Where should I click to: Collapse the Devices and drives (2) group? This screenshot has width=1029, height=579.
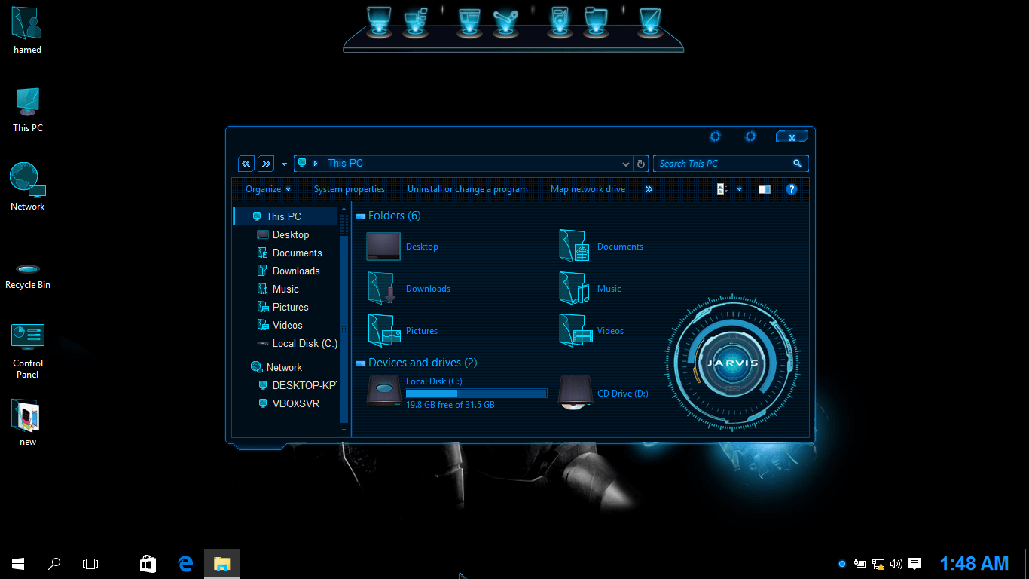coord(361,363)
